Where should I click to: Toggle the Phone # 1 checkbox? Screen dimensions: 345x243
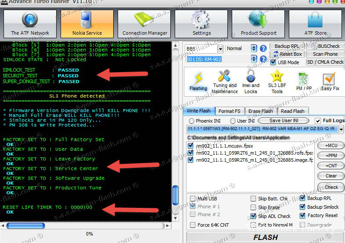[193, 207]
